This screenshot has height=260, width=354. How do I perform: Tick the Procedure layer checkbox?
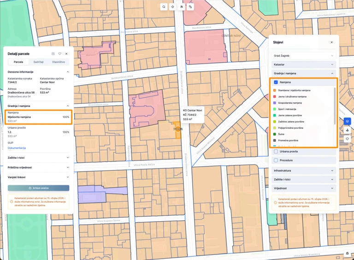[276, 160]
